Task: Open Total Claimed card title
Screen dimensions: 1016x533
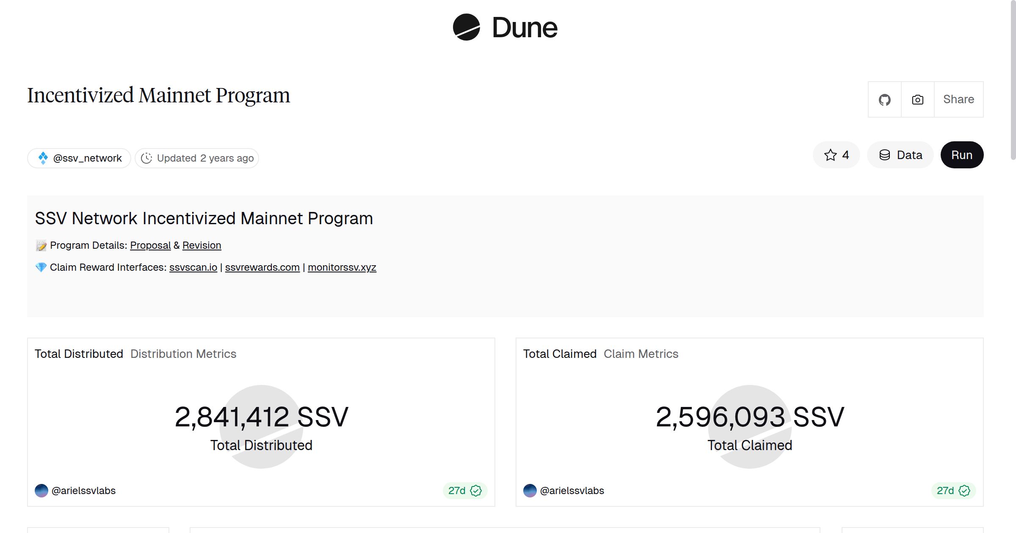Action: tap(560, 354)
